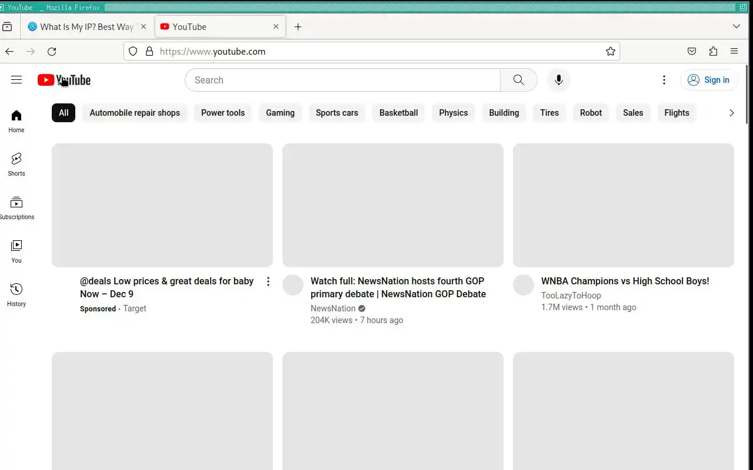This screenshot has height=470, width=753.
Task: Open Save to Pocket icon
Action: click(x=692, y=52)
